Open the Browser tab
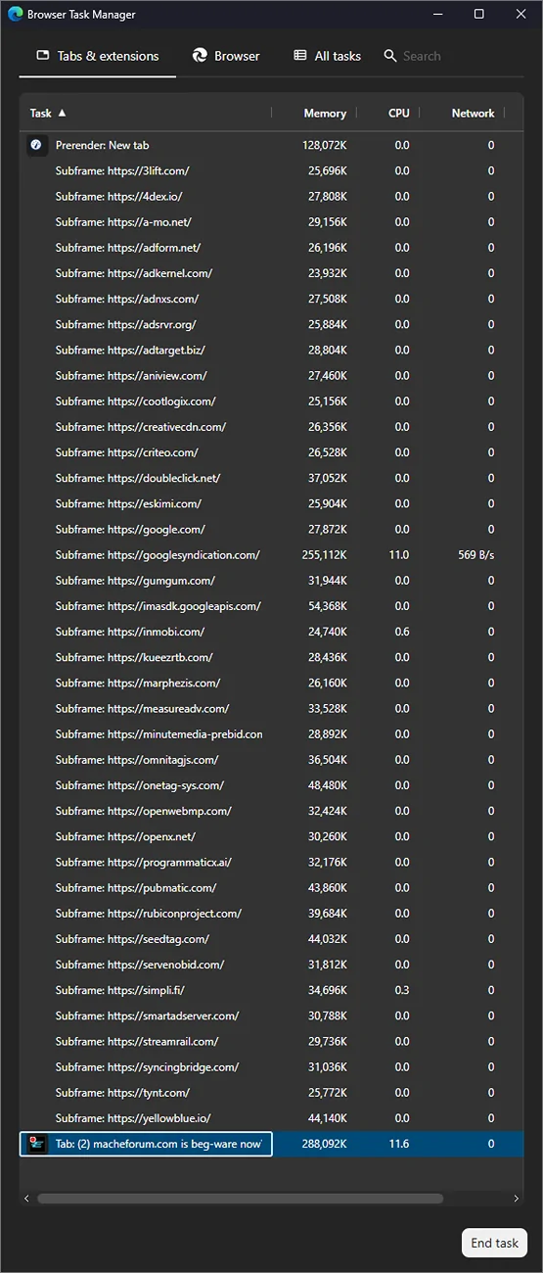This screenshot has height=1273, width=543. pos(226,56)
